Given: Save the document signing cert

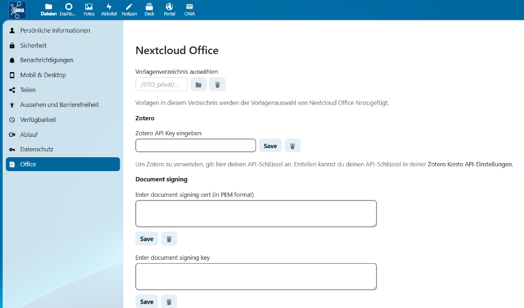Looking at the screenshot, I should (x=147, y=239).
